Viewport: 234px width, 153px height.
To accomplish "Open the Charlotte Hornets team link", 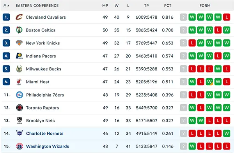I will click(x=44, y=134).
